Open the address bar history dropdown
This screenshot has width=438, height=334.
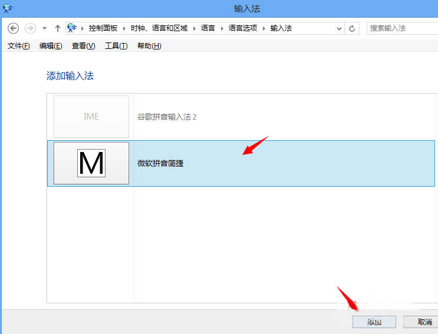point(339,28)
